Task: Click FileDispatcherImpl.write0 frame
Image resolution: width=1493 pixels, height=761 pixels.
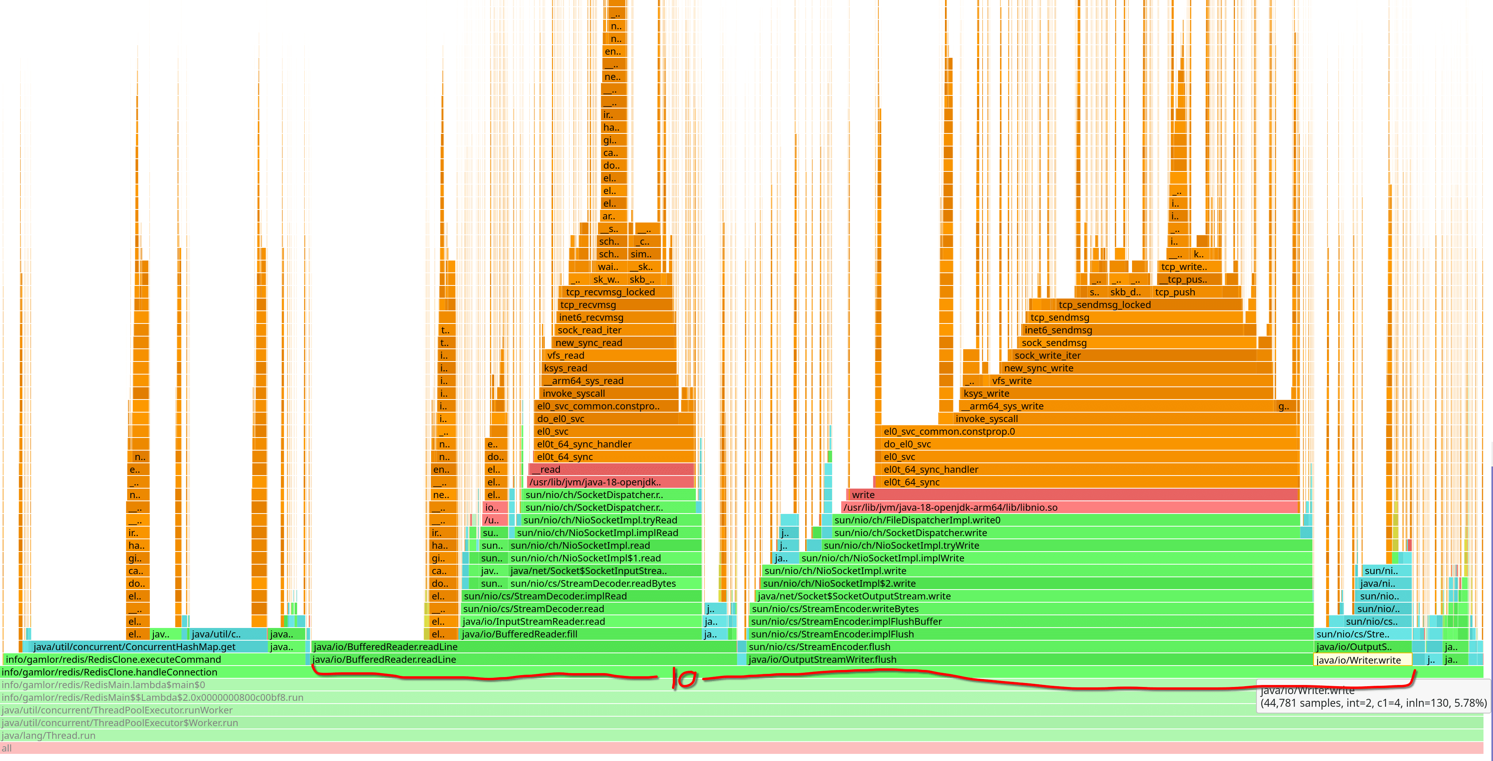Action: [1066, 520]
